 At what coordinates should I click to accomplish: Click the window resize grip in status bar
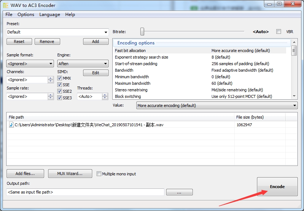click(x=299, y=206)
